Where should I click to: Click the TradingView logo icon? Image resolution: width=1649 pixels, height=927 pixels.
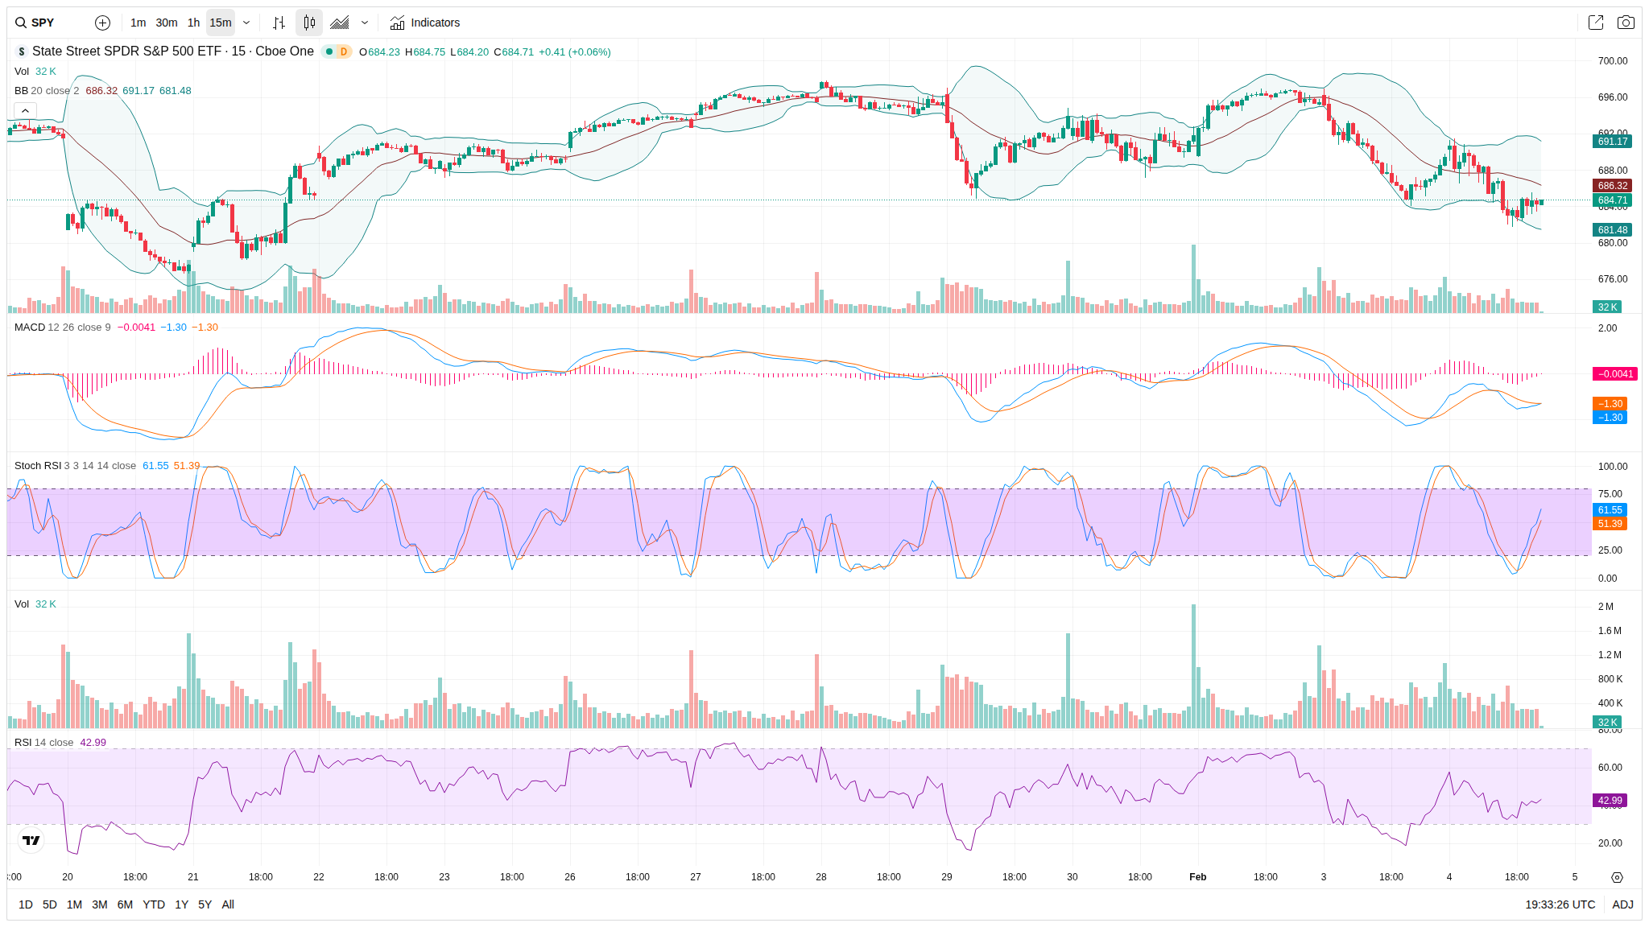[x=31, y=840]
